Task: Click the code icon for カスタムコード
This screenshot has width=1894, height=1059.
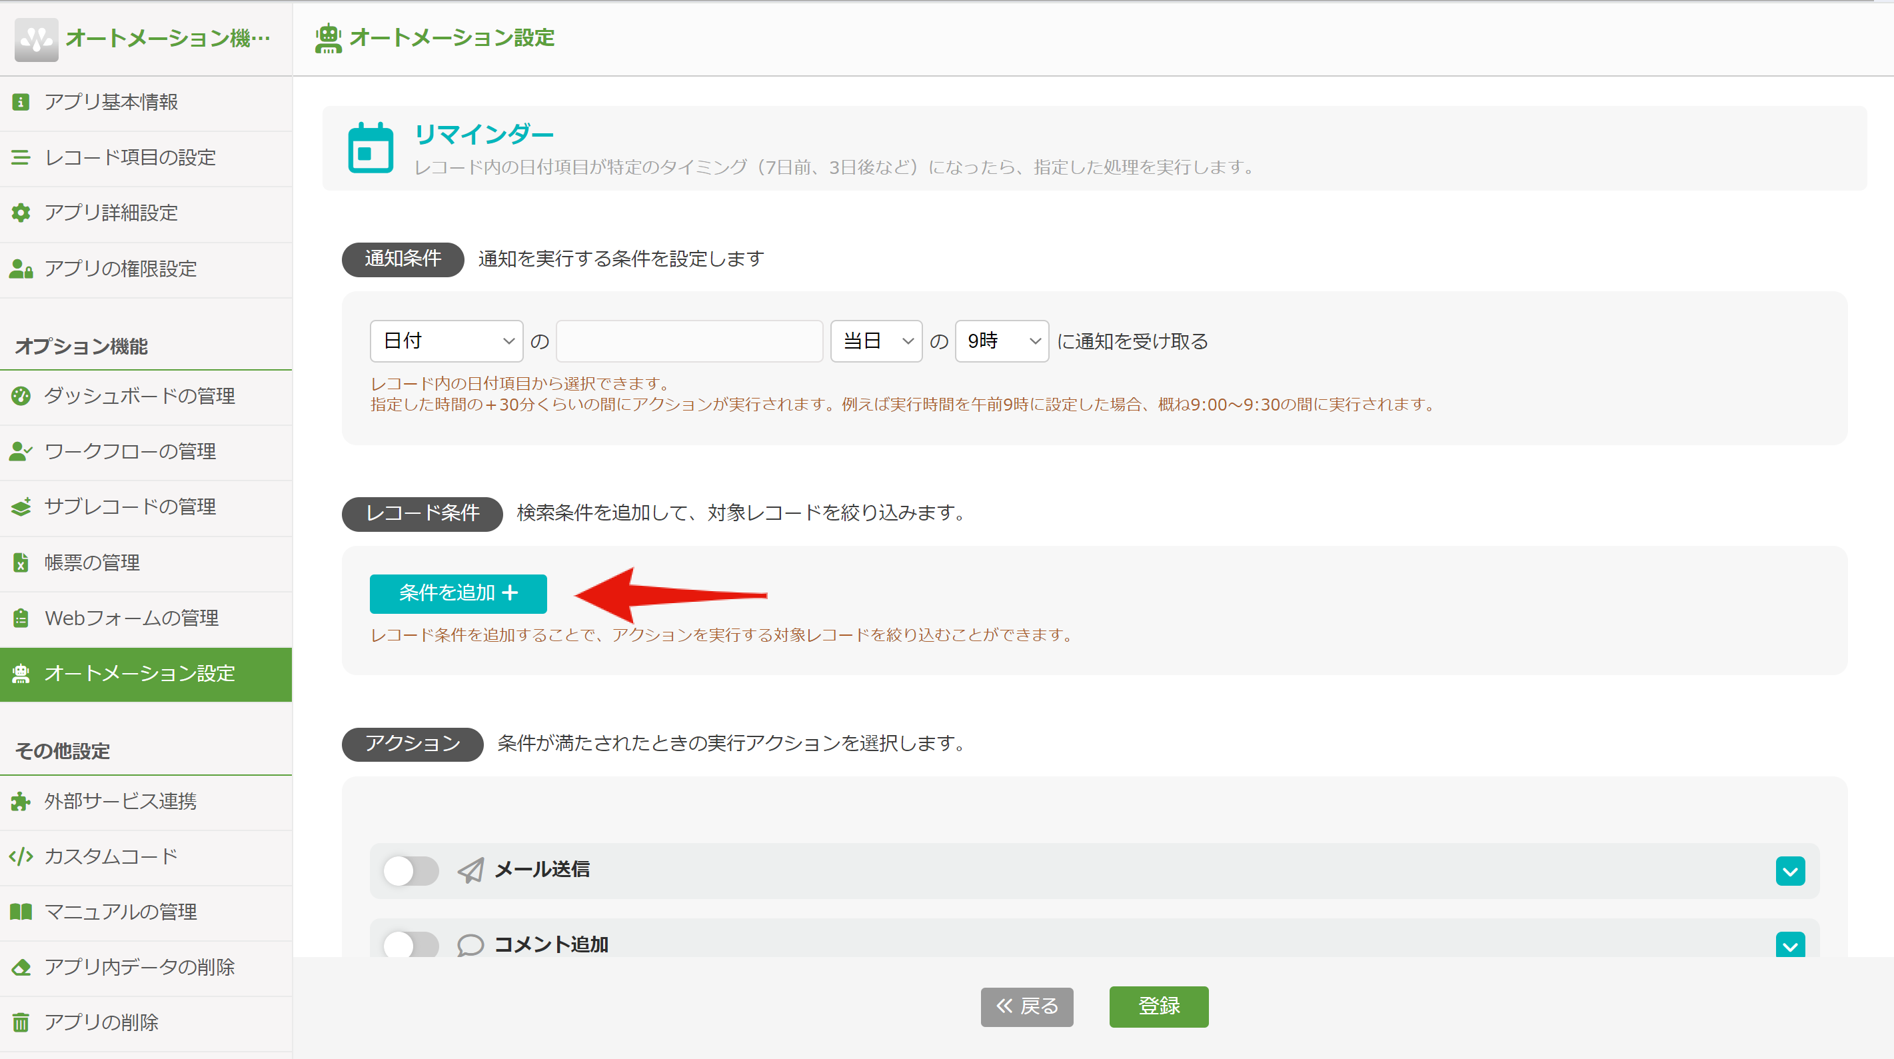Action: click(x=21, y=856)
